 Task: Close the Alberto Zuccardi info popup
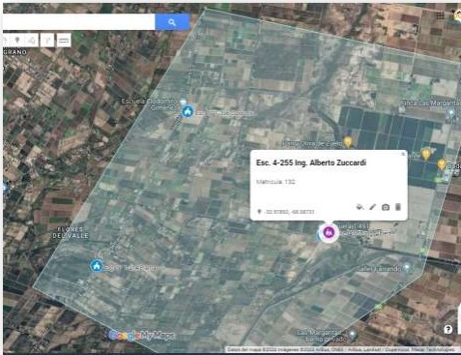(403, 154)
